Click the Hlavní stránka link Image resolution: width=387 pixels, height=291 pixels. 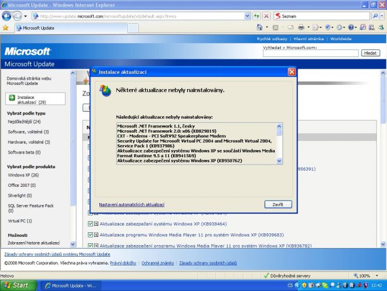[309, 39]
